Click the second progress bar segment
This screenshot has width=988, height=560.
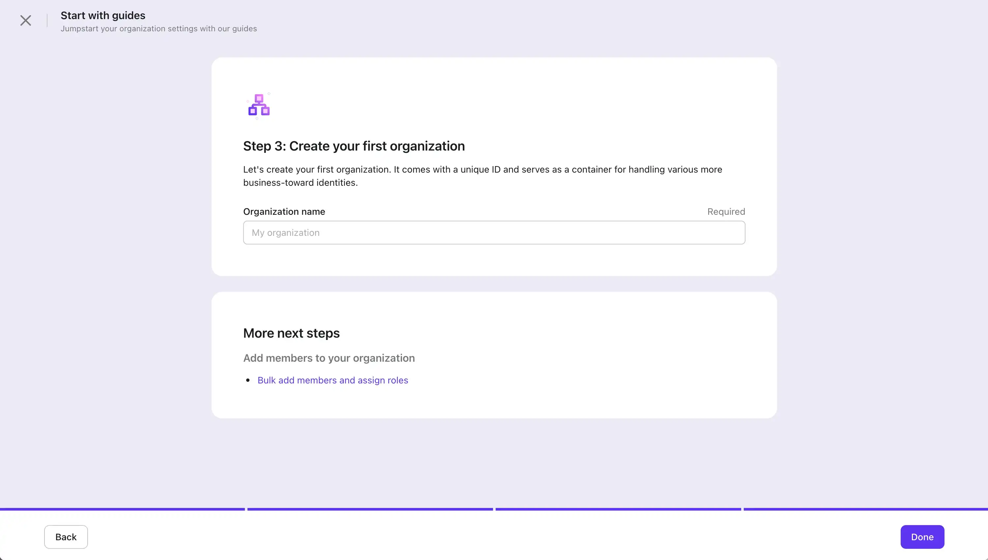pyautogui.click(x=370, y=509)
